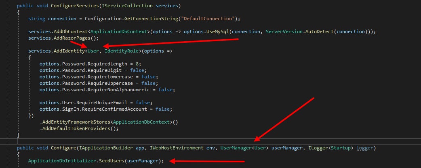Click the RequireUppercase property
Screen dimensions: 421x168
[110, 83]
